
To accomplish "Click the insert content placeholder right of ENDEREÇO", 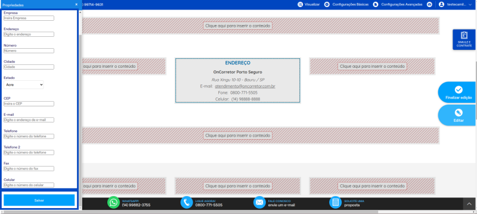I will (372, 66).
